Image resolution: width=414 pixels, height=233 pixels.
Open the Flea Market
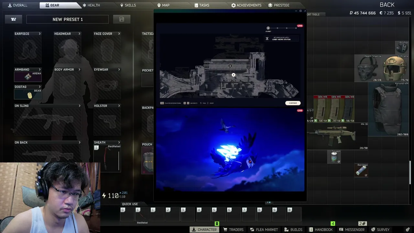[x=264, y=229]
